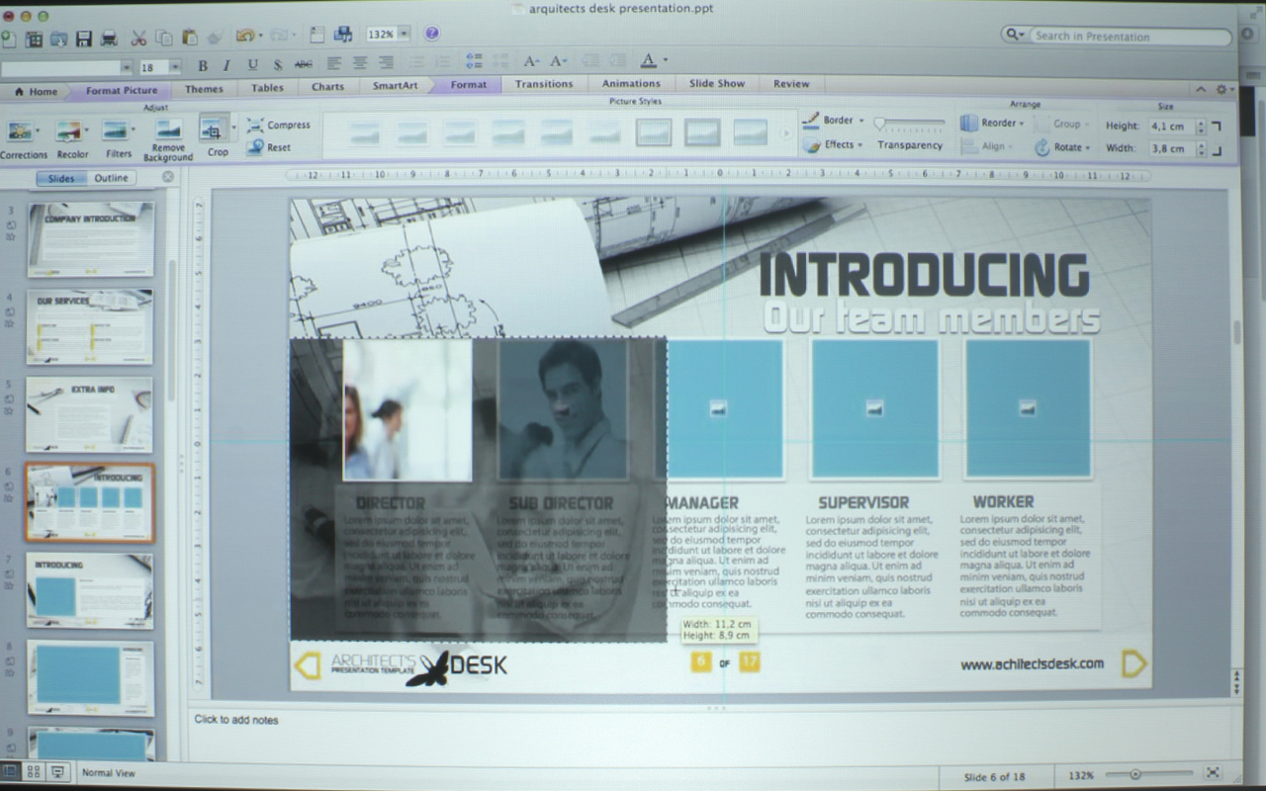Open the Tables ribbon tab
This screenshot has height=791, width=1266.
(x=267, y=87)
